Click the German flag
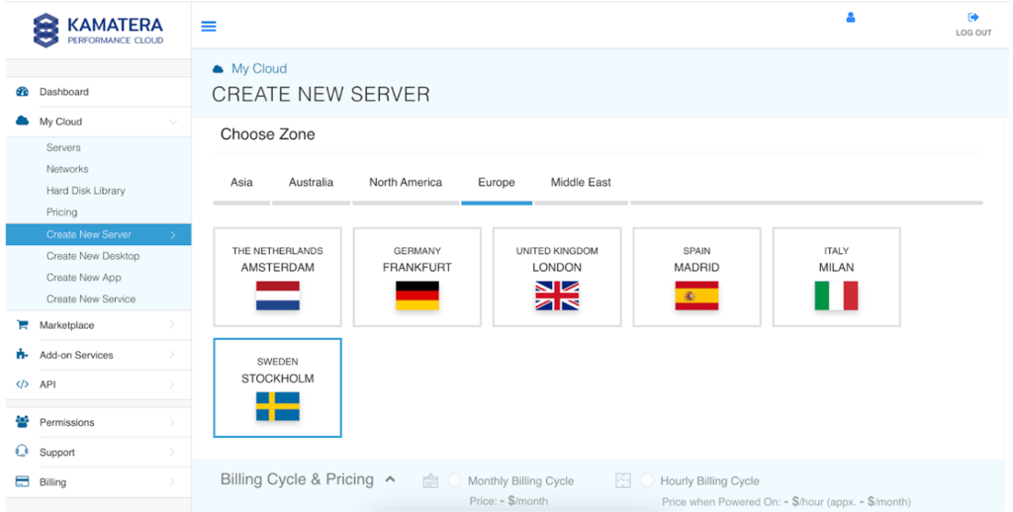Screen dimensions: 1013x512 click(417, 296)
